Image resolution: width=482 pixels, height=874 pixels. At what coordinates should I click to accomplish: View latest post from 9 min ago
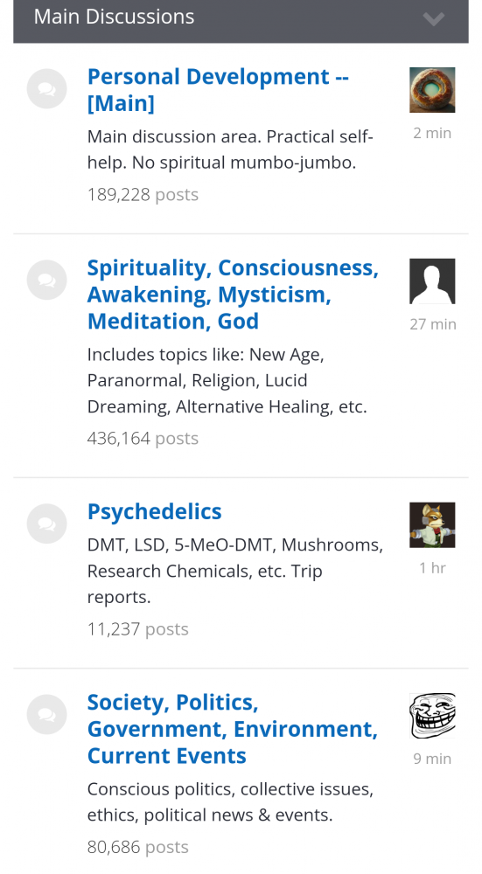coord(432,760)
